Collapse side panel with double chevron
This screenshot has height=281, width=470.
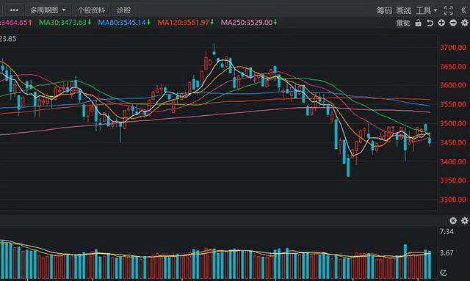coord(463,10)
